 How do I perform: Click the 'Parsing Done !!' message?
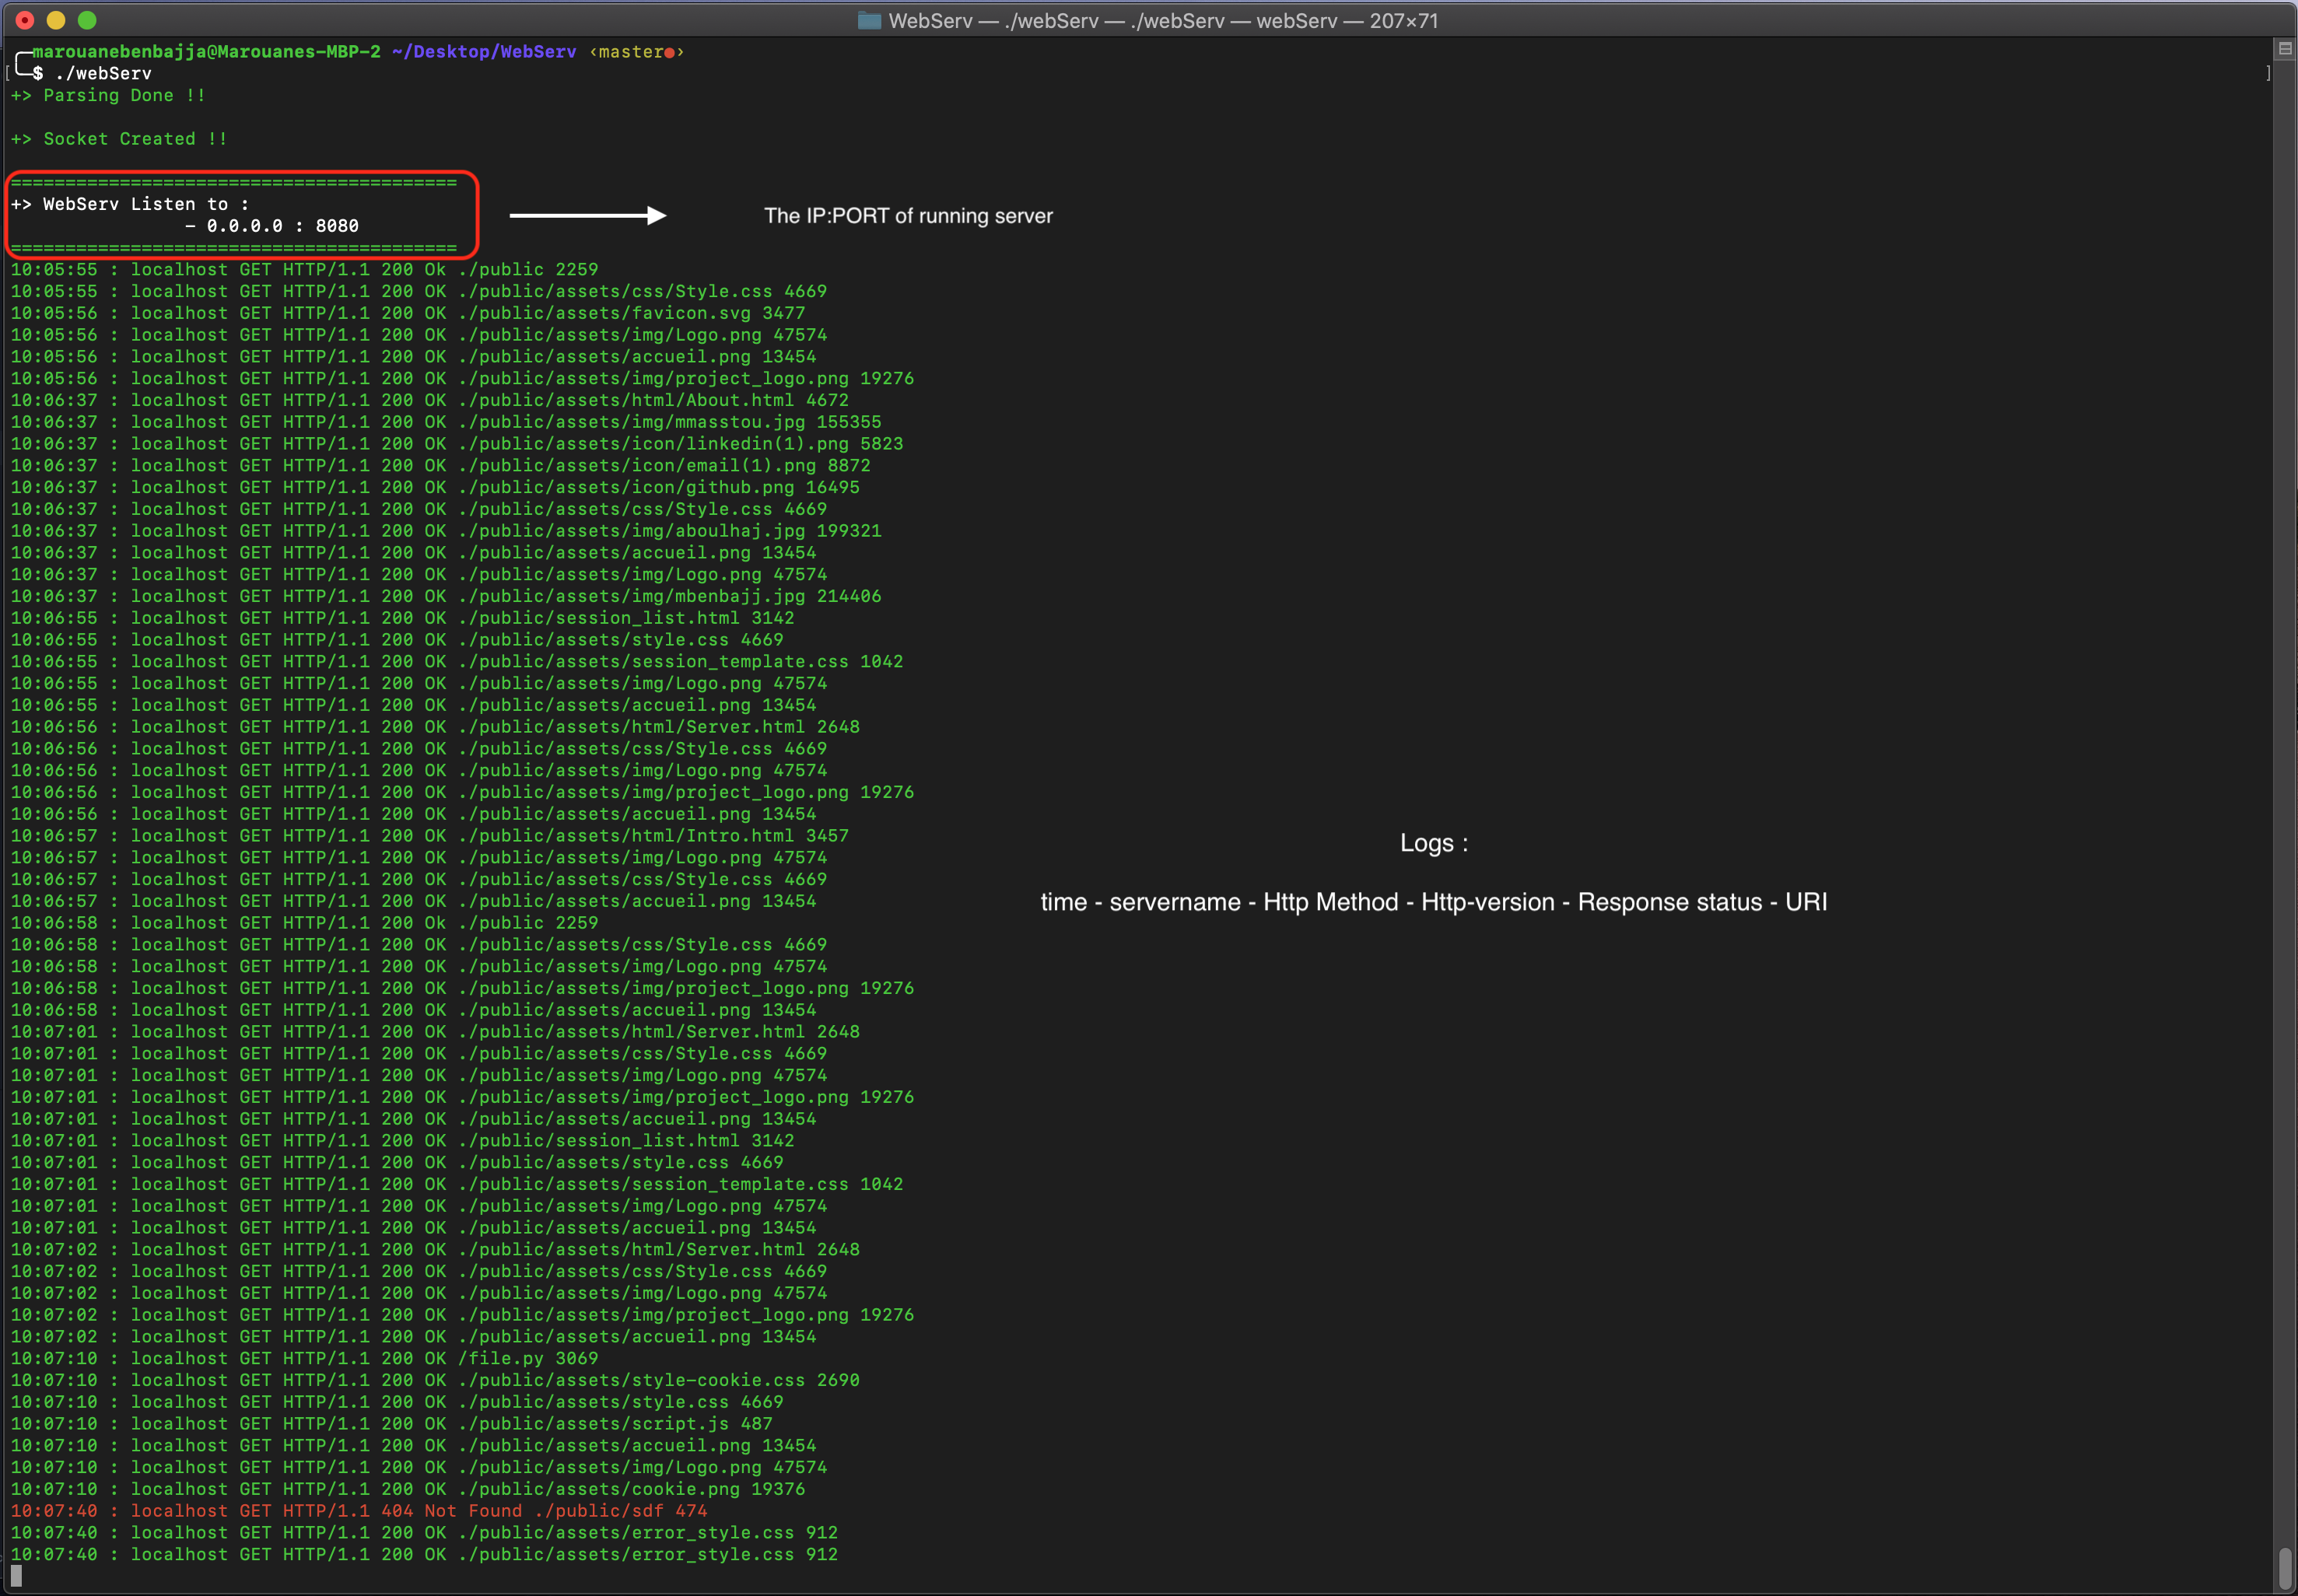[x=124, y=96]
